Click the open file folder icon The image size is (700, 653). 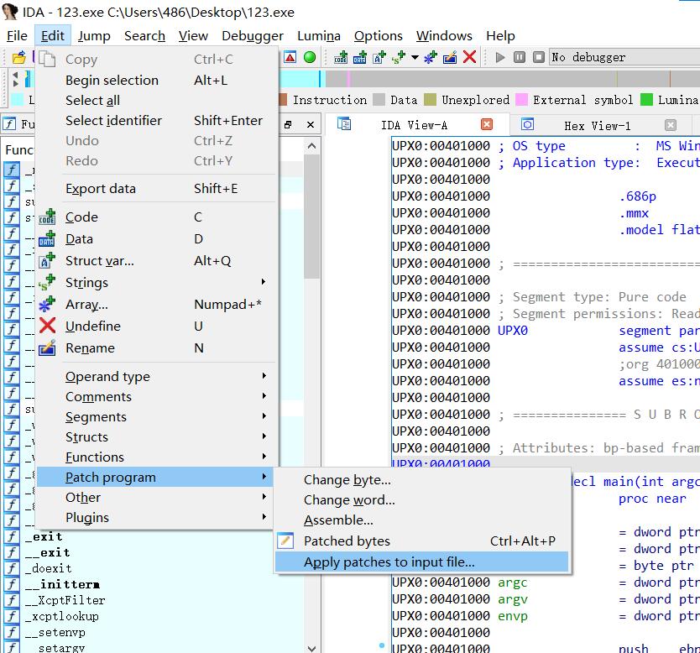click(18, 57)
